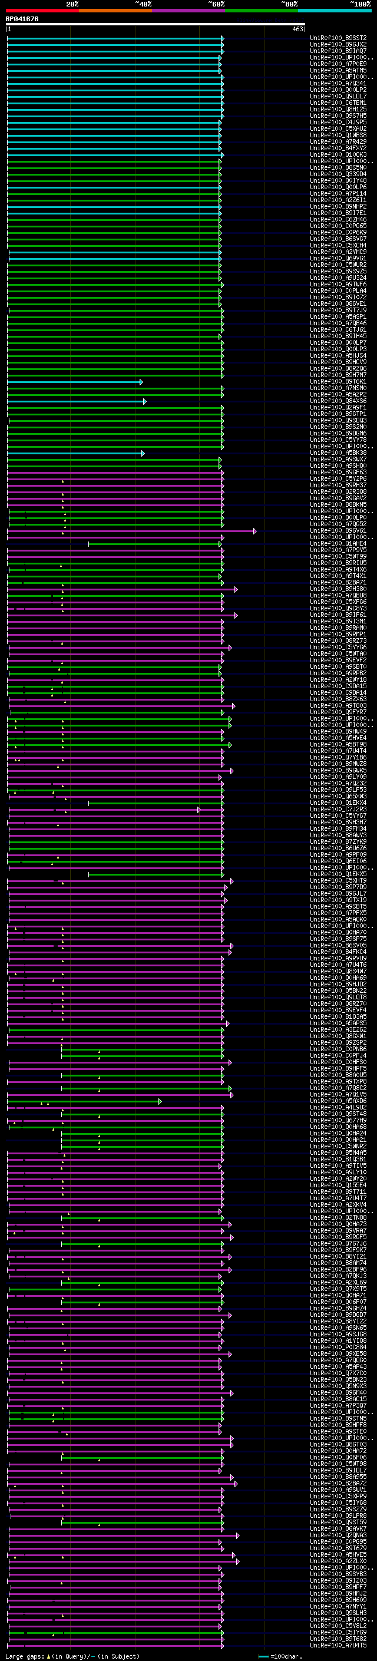Select hit label UniRef100_Q9LDL7
The width and height of the screenshot is (377, 1661).
pos(338,96)
